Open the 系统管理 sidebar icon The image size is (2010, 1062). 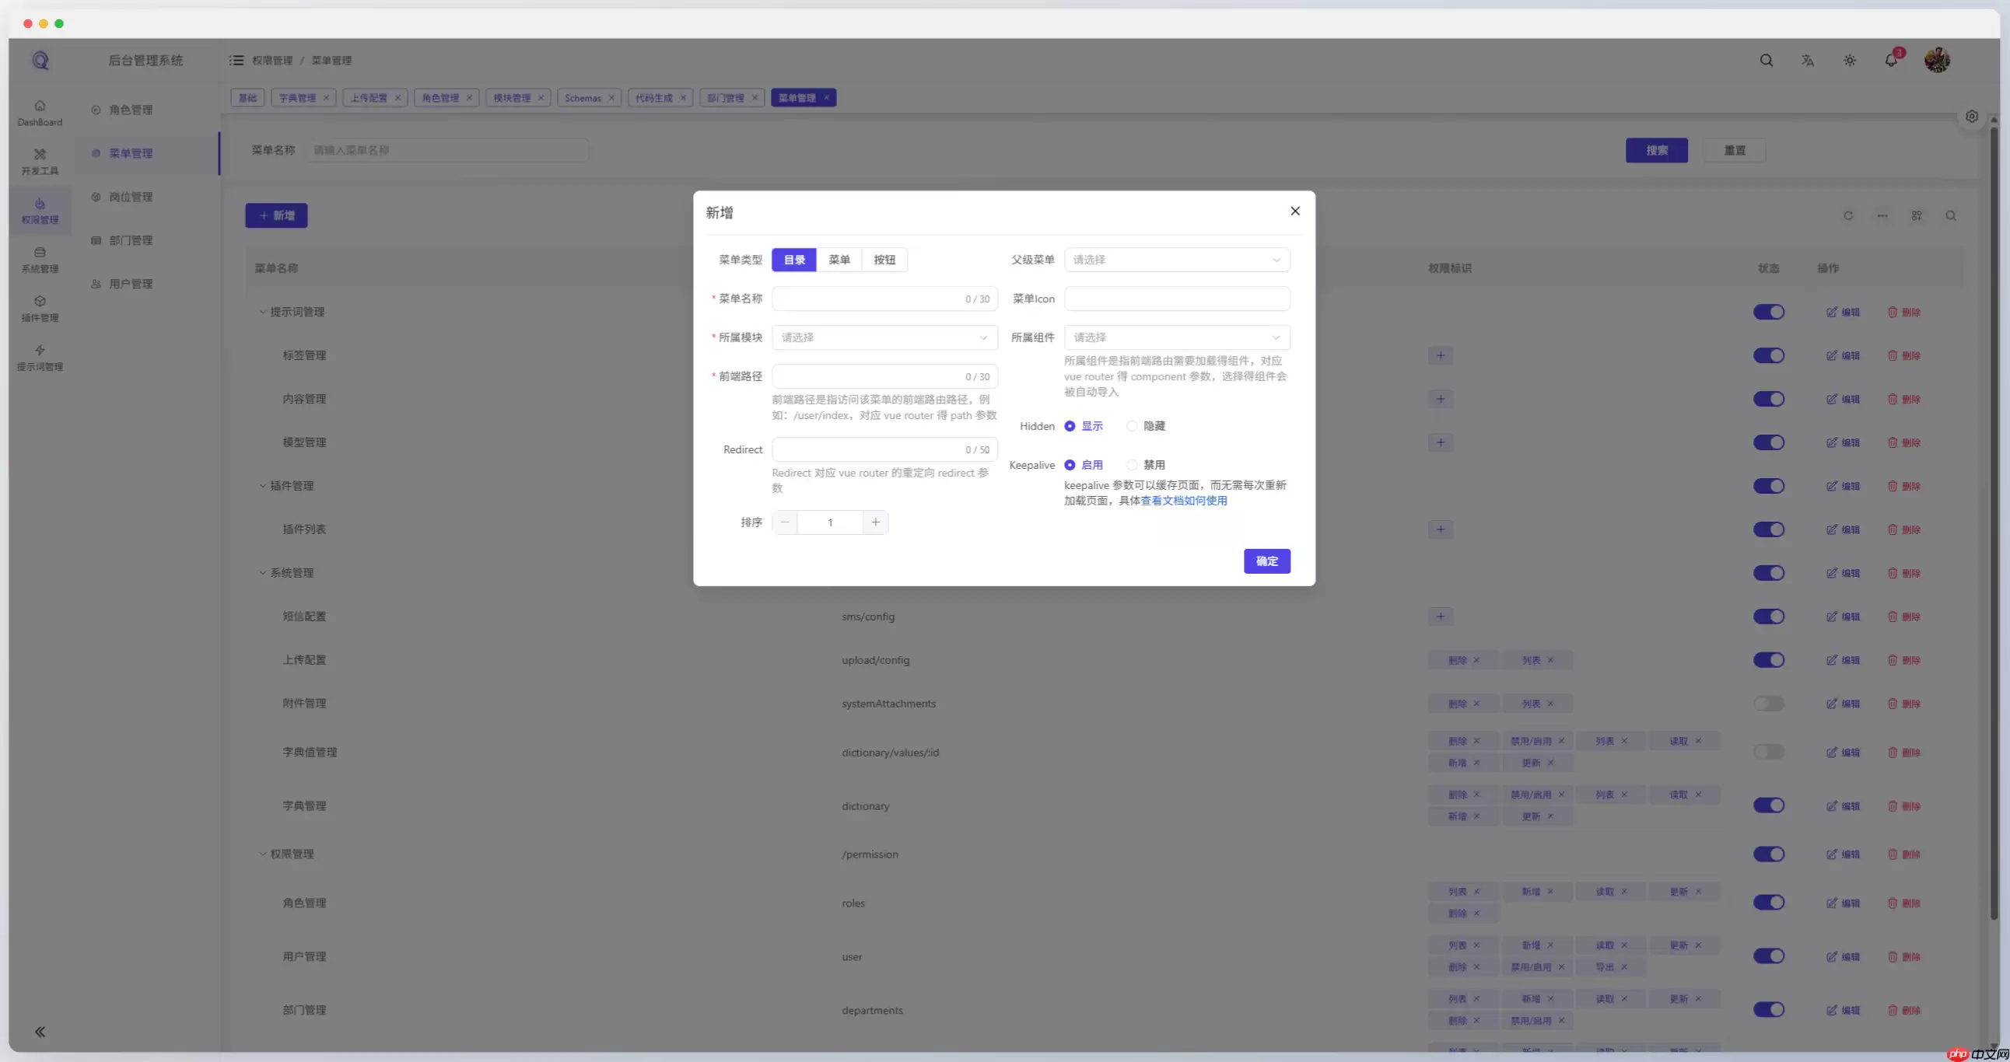coord(40,260)
